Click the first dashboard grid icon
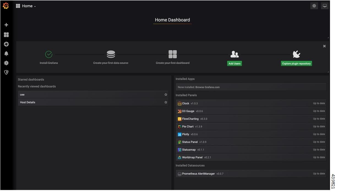The width and height of the screenshot is (338, 192). point(173,54)
